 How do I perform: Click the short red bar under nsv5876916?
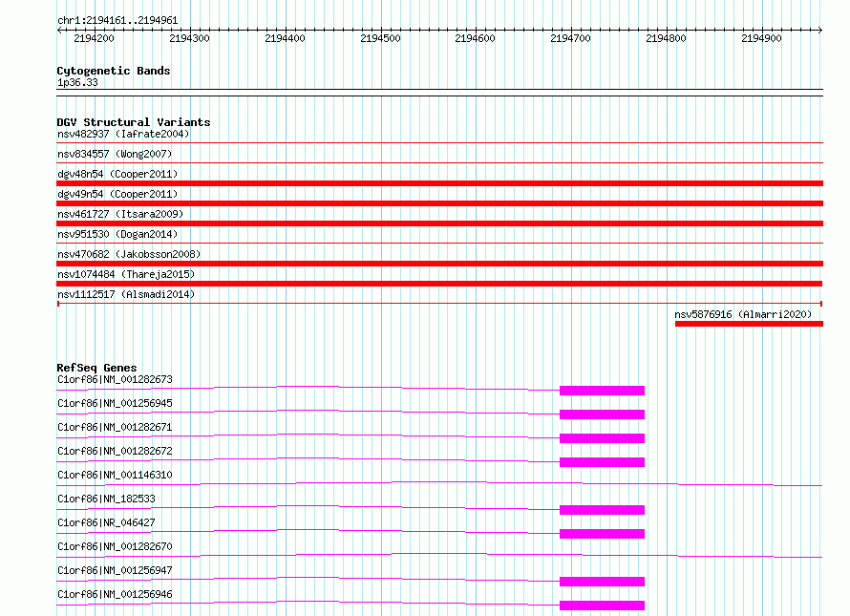(x=749, y=324)
